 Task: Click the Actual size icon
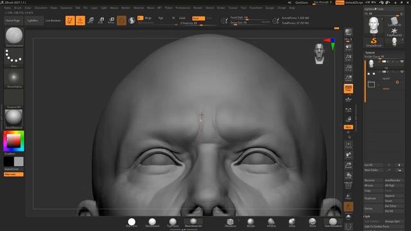(348, 68)
